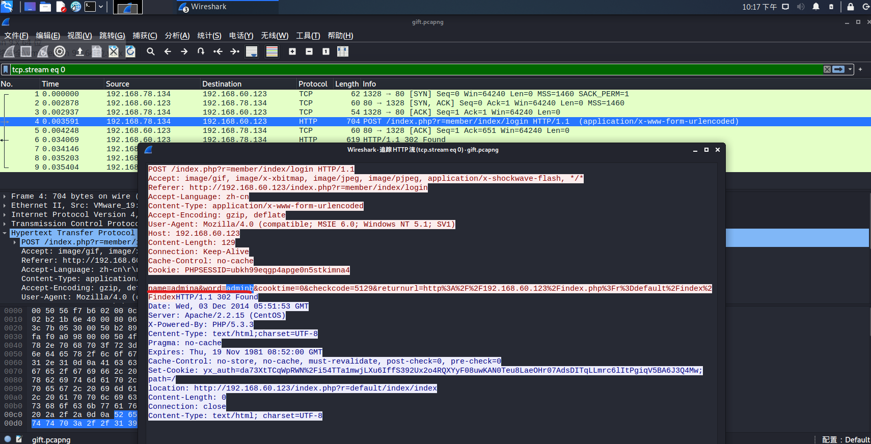Sort packet list by Length column
This screenshot has width=871, height=444.
(347, 84)
